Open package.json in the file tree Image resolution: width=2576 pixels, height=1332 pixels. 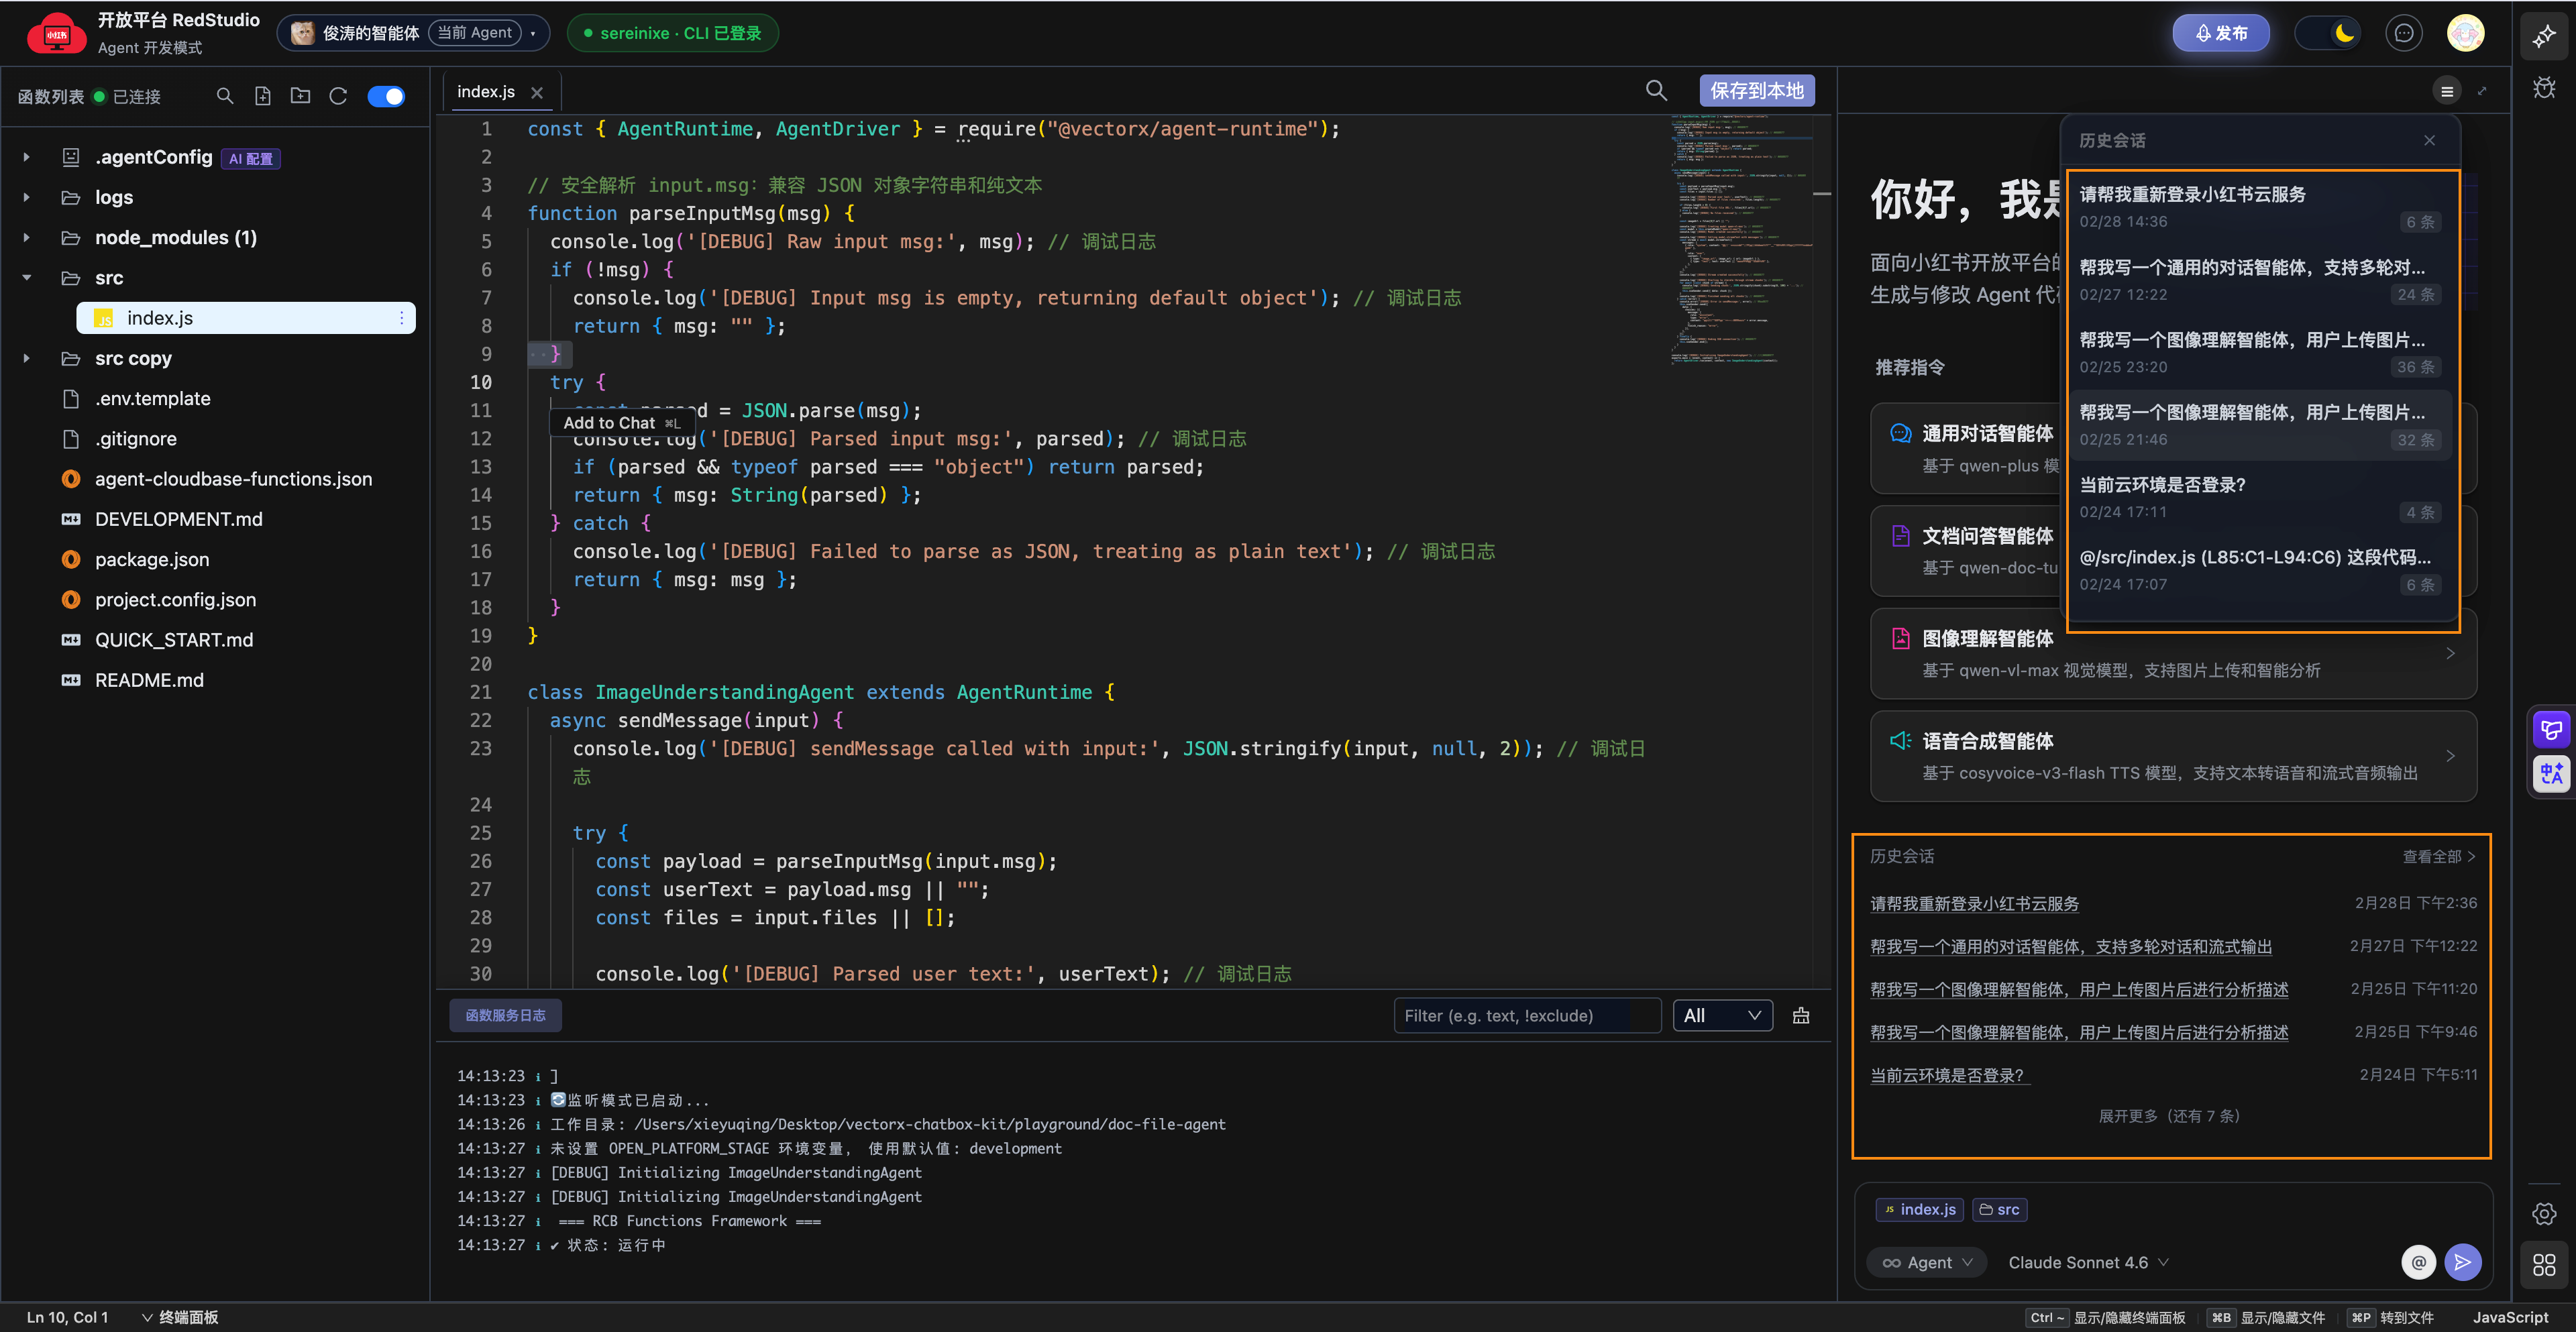152,559
